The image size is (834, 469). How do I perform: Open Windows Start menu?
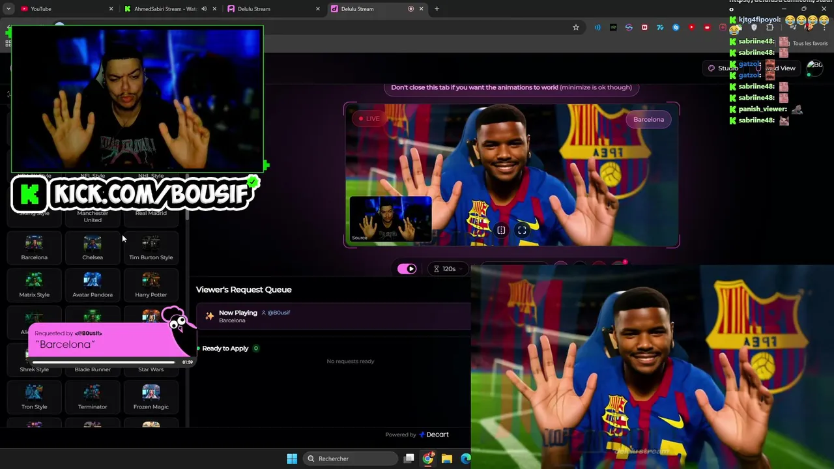pyautogui.click(x=292, y=459)
